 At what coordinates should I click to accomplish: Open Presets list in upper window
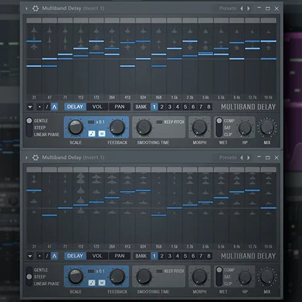(x=228, y=8)
